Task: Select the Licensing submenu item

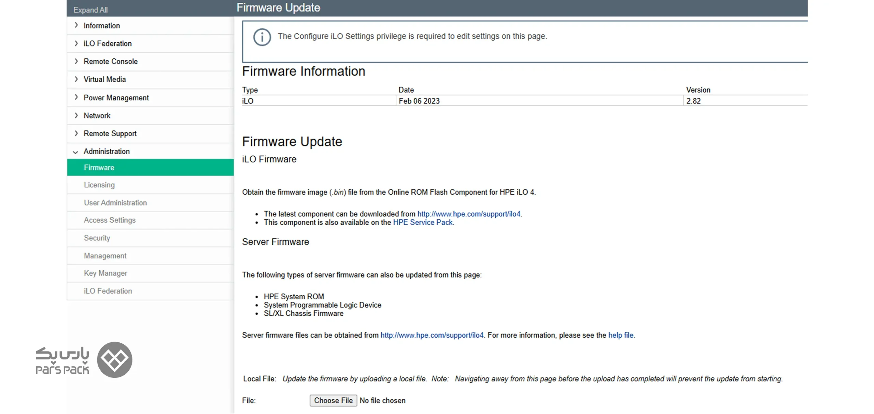Action: click(150, 185)
